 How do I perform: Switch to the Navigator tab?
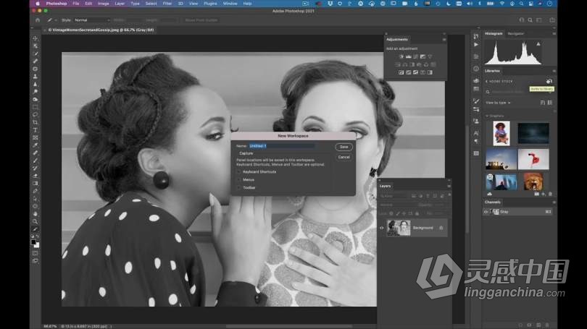[x=516, y=33]
